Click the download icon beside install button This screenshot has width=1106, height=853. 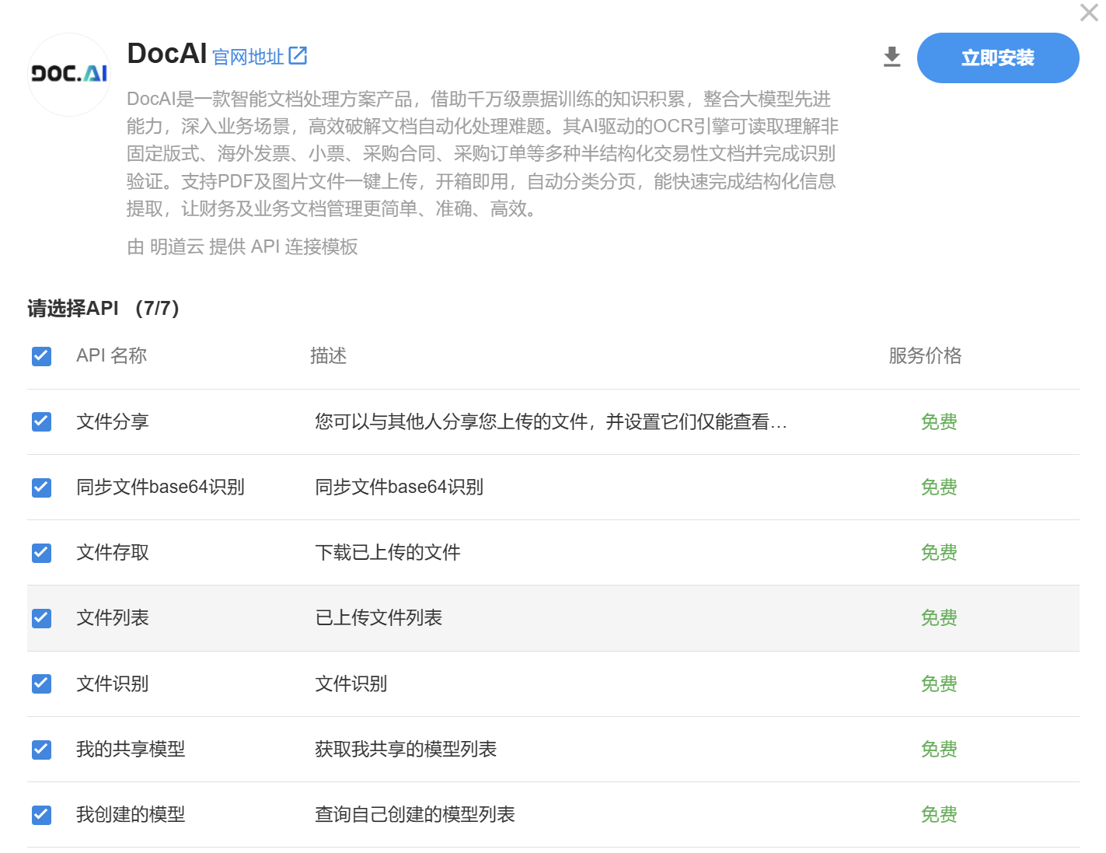tap(891, 57)
